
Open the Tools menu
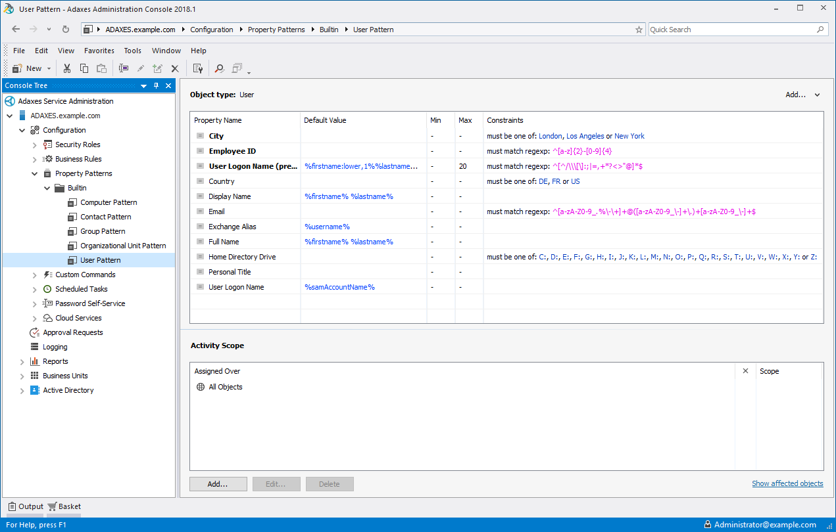pyautogui.click(x=132, y=51)
